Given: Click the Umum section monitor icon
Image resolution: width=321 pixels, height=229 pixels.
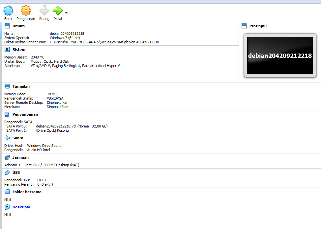Looking at the screenshot, I should (x=7, y=26).
